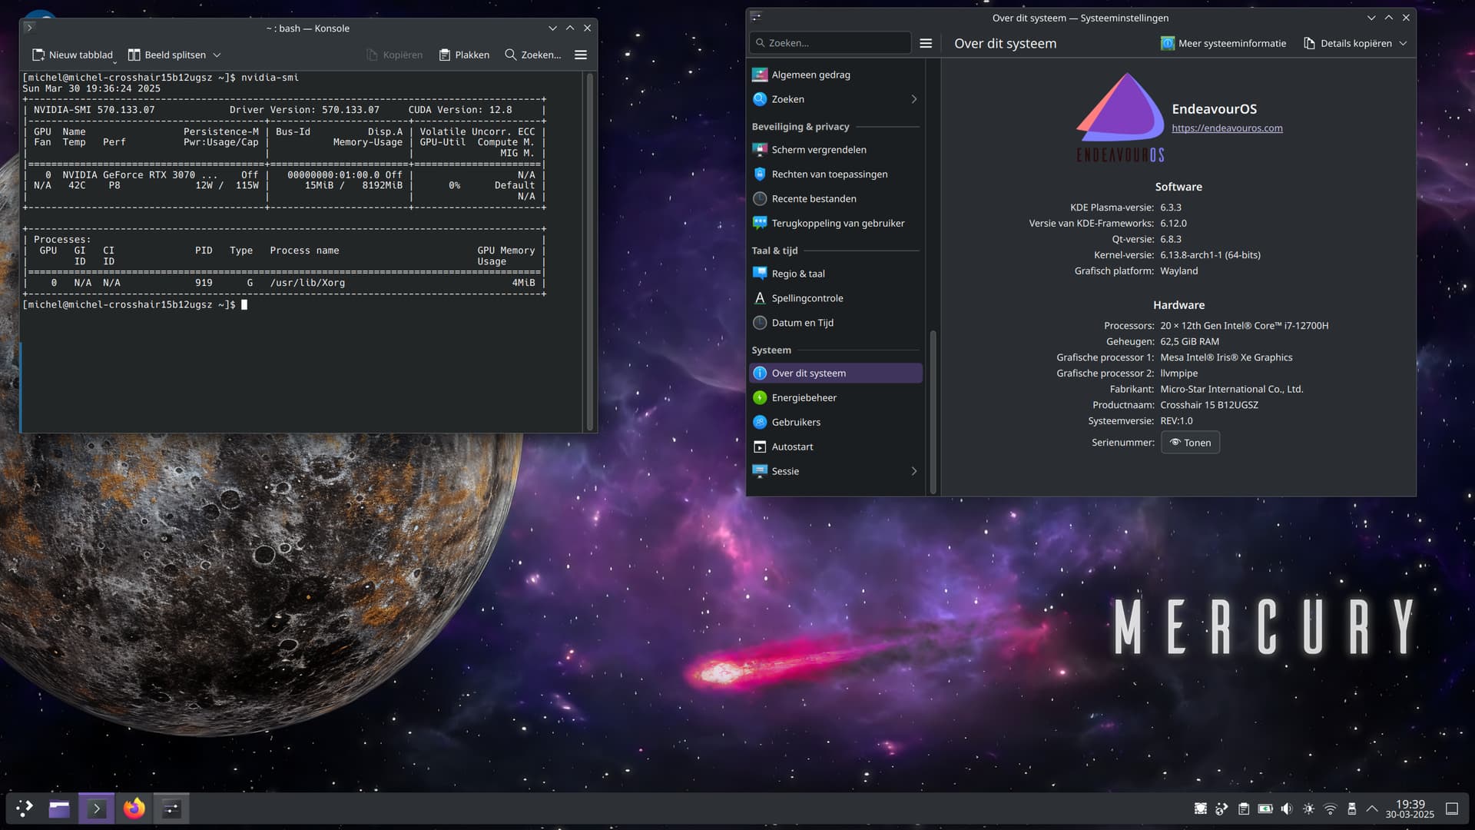Viewport: 1475px width, 830px height.
Task: Click the Konsole taskbar icon
Action: pyautogui.click(x=97, y=808)
